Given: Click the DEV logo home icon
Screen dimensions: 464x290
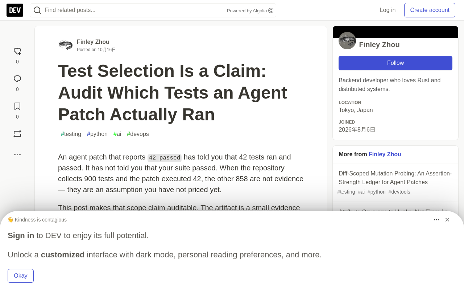Looking at the screenshot, I should 15,10.
